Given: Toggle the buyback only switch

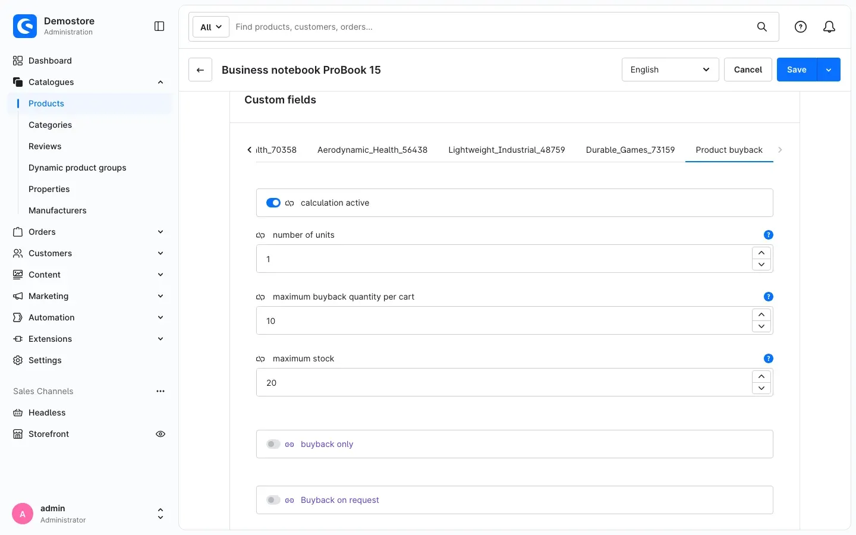Looking at the screenshot, I should (x=273, y=444).
